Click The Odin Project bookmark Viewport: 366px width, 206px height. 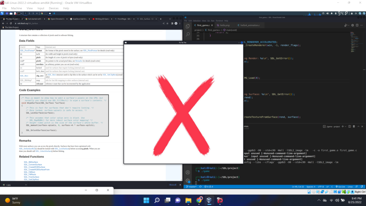tap(10, 27)
